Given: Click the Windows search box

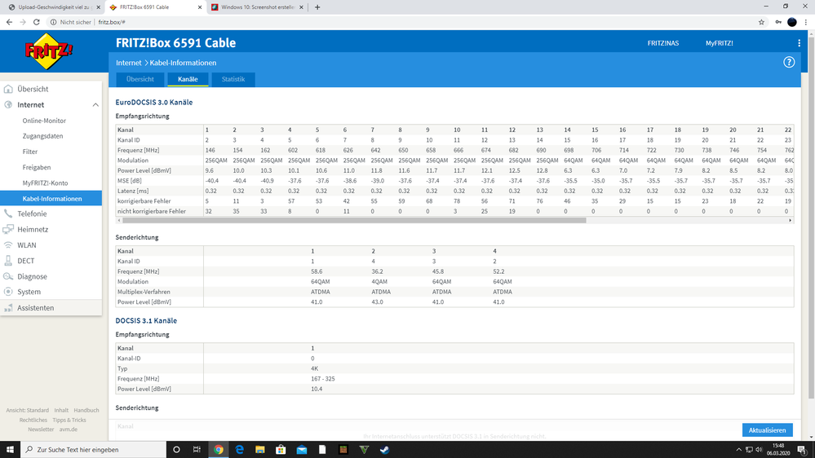Looking at the screenshot, I should (x=94, y=450).
